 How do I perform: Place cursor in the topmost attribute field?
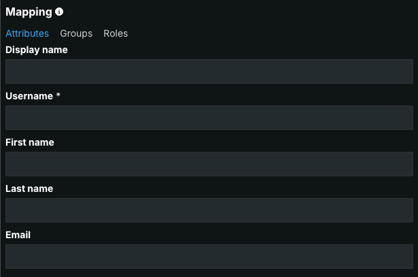point(209,71)
